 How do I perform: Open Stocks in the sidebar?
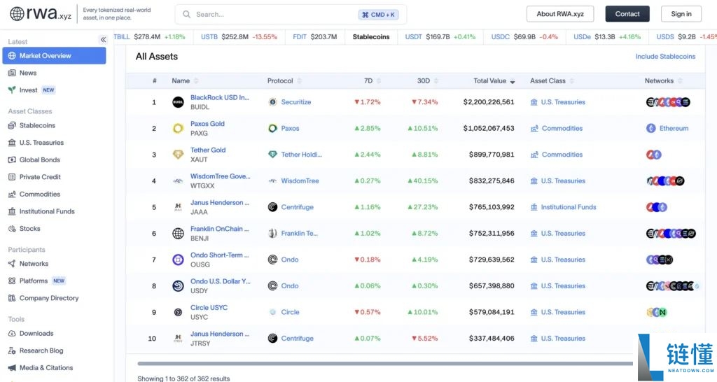coord(25,229)
